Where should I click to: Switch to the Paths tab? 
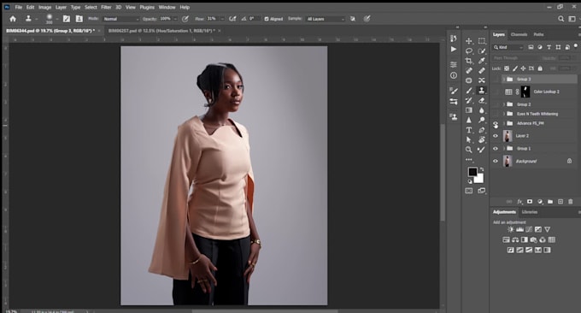(538, 34)
